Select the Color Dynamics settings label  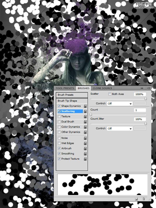70,127
